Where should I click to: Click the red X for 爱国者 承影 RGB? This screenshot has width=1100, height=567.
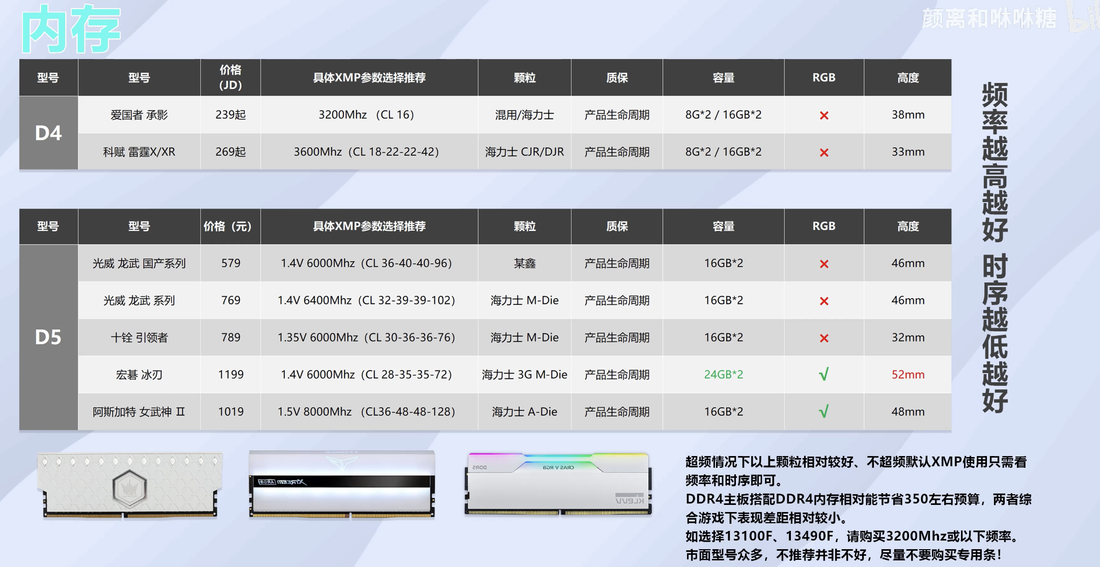point(823,116)
